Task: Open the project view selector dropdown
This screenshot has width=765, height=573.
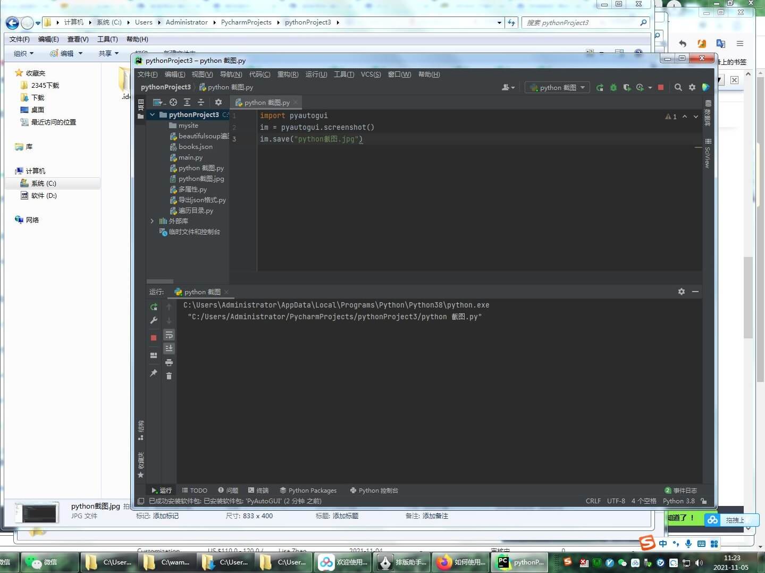Action: click(159, 102)
